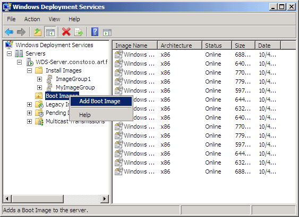Click the Export List toolbar icon
299x217 pixels.
pos(79,32)
